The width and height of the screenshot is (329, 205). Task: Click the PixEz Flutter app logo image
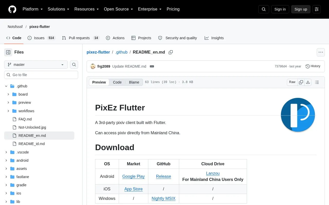298,115
